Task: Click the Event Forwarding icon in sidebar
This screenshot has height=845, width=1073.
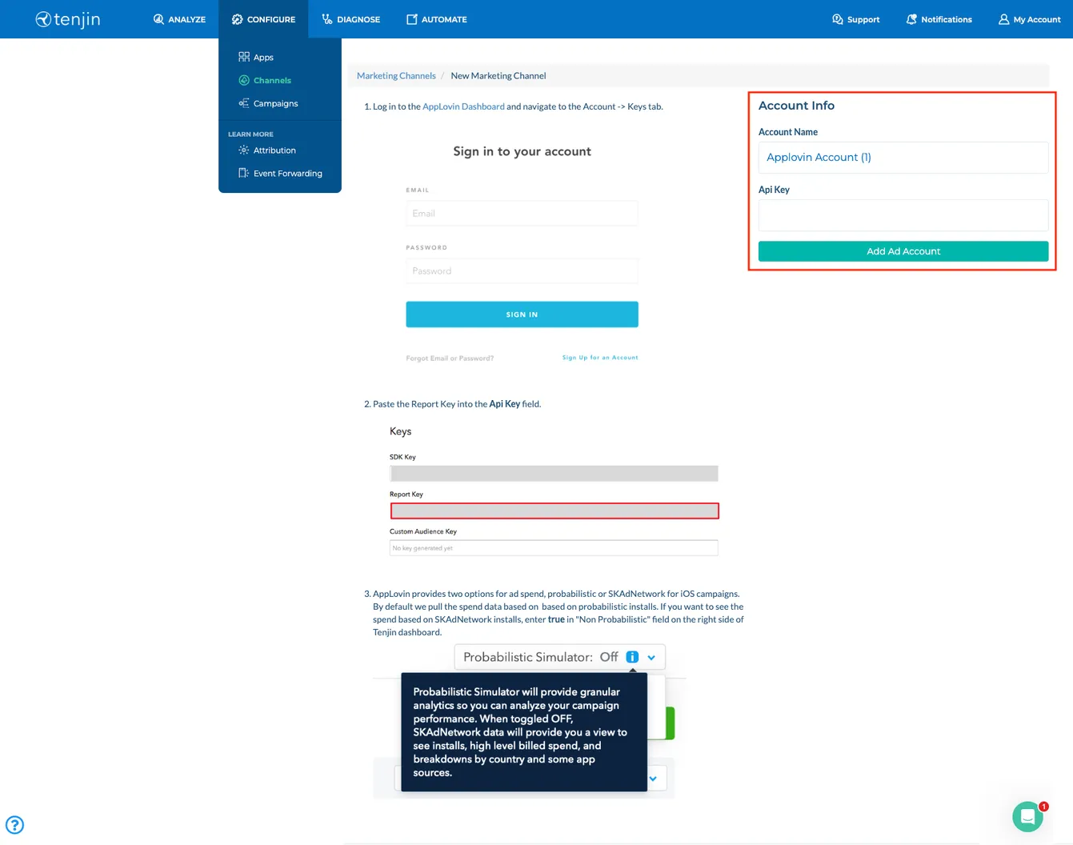Action: [x=243, y=173]
